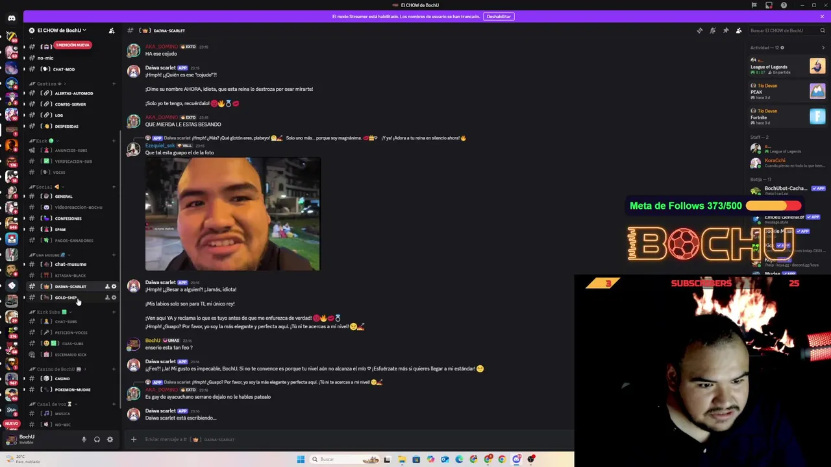Open the CONFIG-SERVER channel
The height and width of the screenshot is (467, 831).
click(x=70, y=104)
